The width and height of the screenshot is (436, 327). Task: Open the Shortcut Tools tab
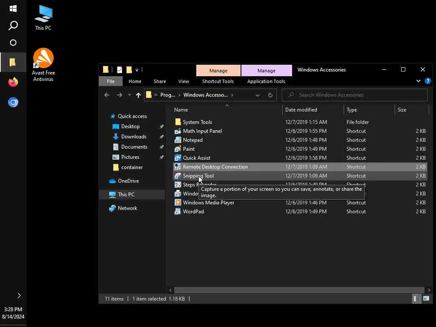tap(218, 81)
